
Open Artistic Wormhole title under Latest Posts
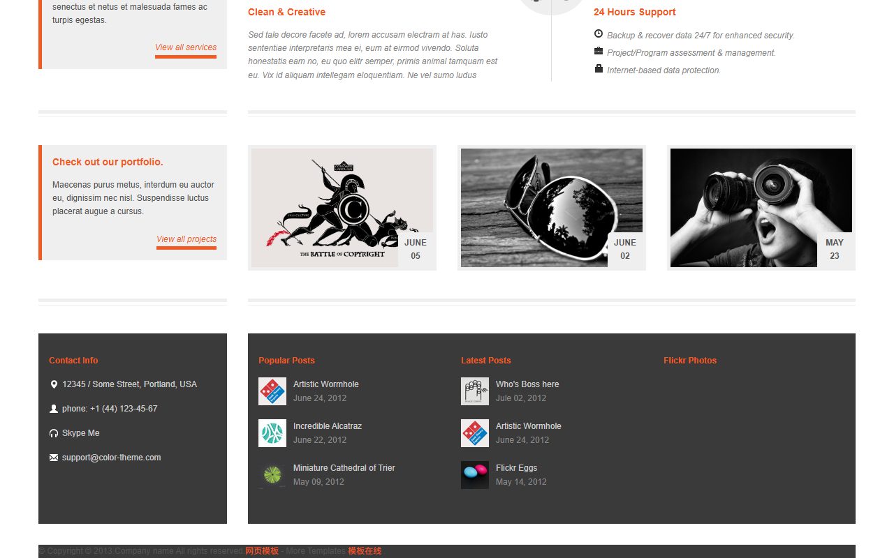(529, 426)
